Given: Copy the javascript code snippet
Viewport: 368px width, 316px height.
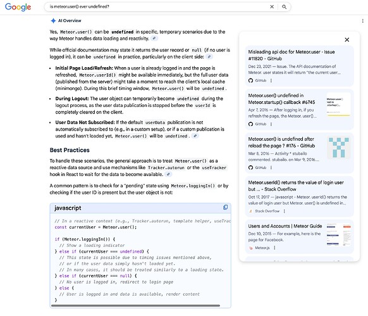Looking at the screenshot, I should (x=225, y=207).
